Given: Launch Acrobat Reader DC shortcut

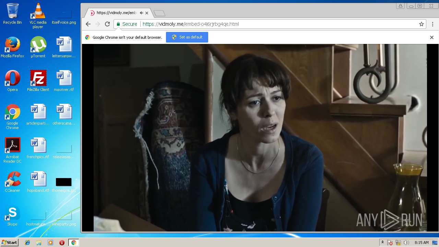Looking at the screenshot, I should tap(12, 150).
